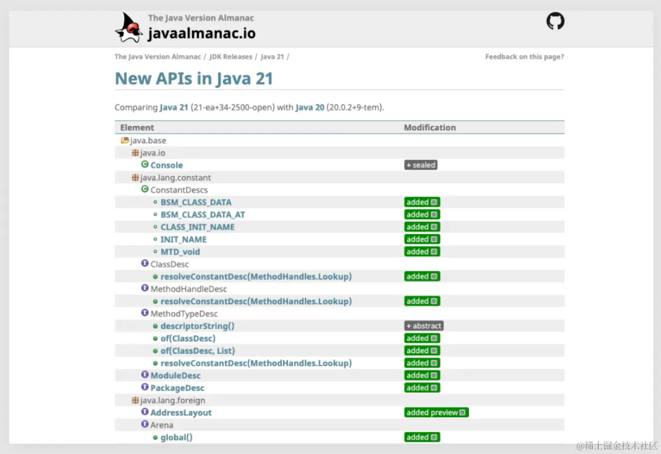Open Java 21 link in comparison sentence
The image size is (661, 454).
coord(174,108)
